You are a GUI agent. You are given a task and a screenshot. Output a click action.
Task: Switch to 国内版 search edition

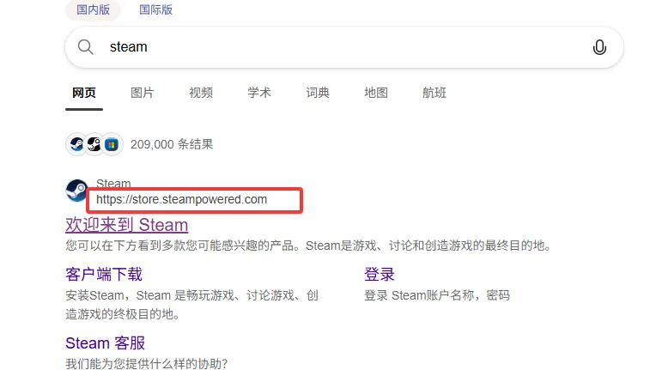pos(93,9)
